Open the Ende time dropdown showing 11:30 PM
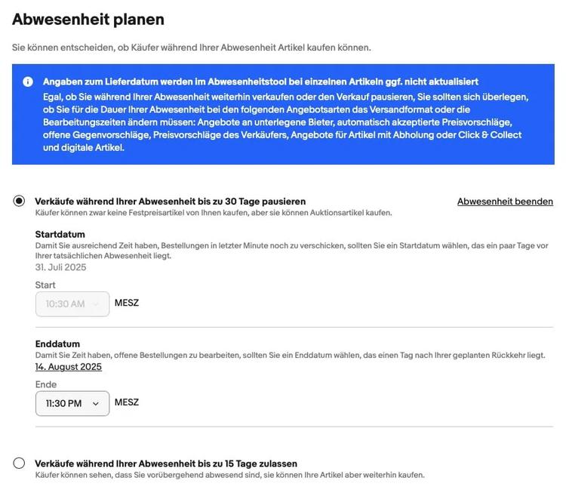Image resolution: width=566 pixels, height=496 pixels. 72,403
